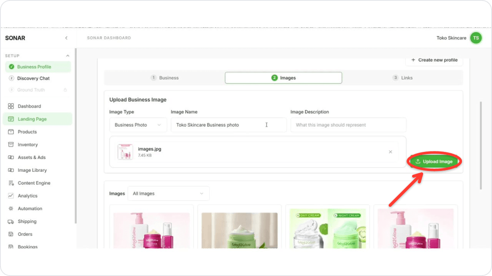Click the SONAR logo text

[15, 38]
